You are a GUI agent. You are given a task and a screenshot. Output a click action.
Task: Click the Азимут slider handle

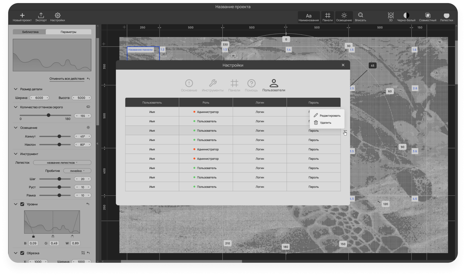[59, 136]
